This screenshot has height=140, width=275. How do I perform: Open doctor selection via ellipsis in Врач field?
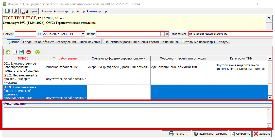pos(162,34)
